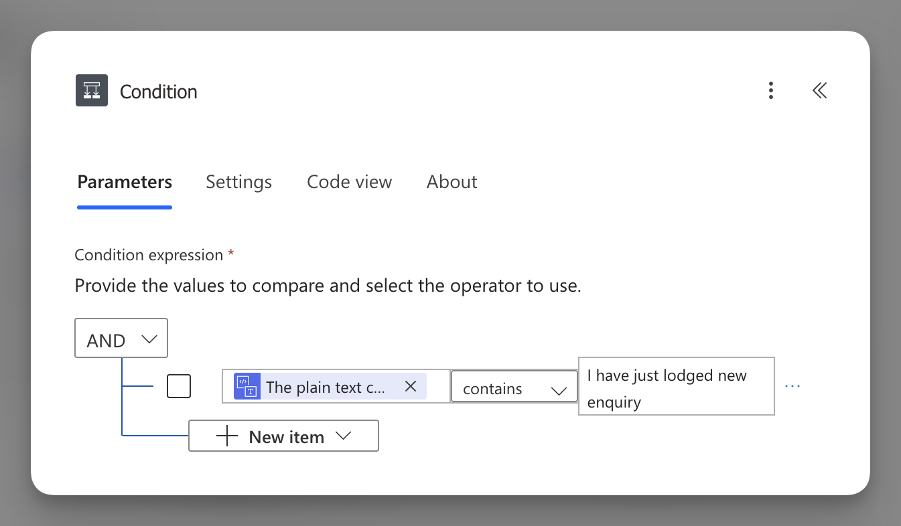Click the Condition action icon in header
This screenshot has width=901, height=526.
pyautogui.click(x=92, y=90)
